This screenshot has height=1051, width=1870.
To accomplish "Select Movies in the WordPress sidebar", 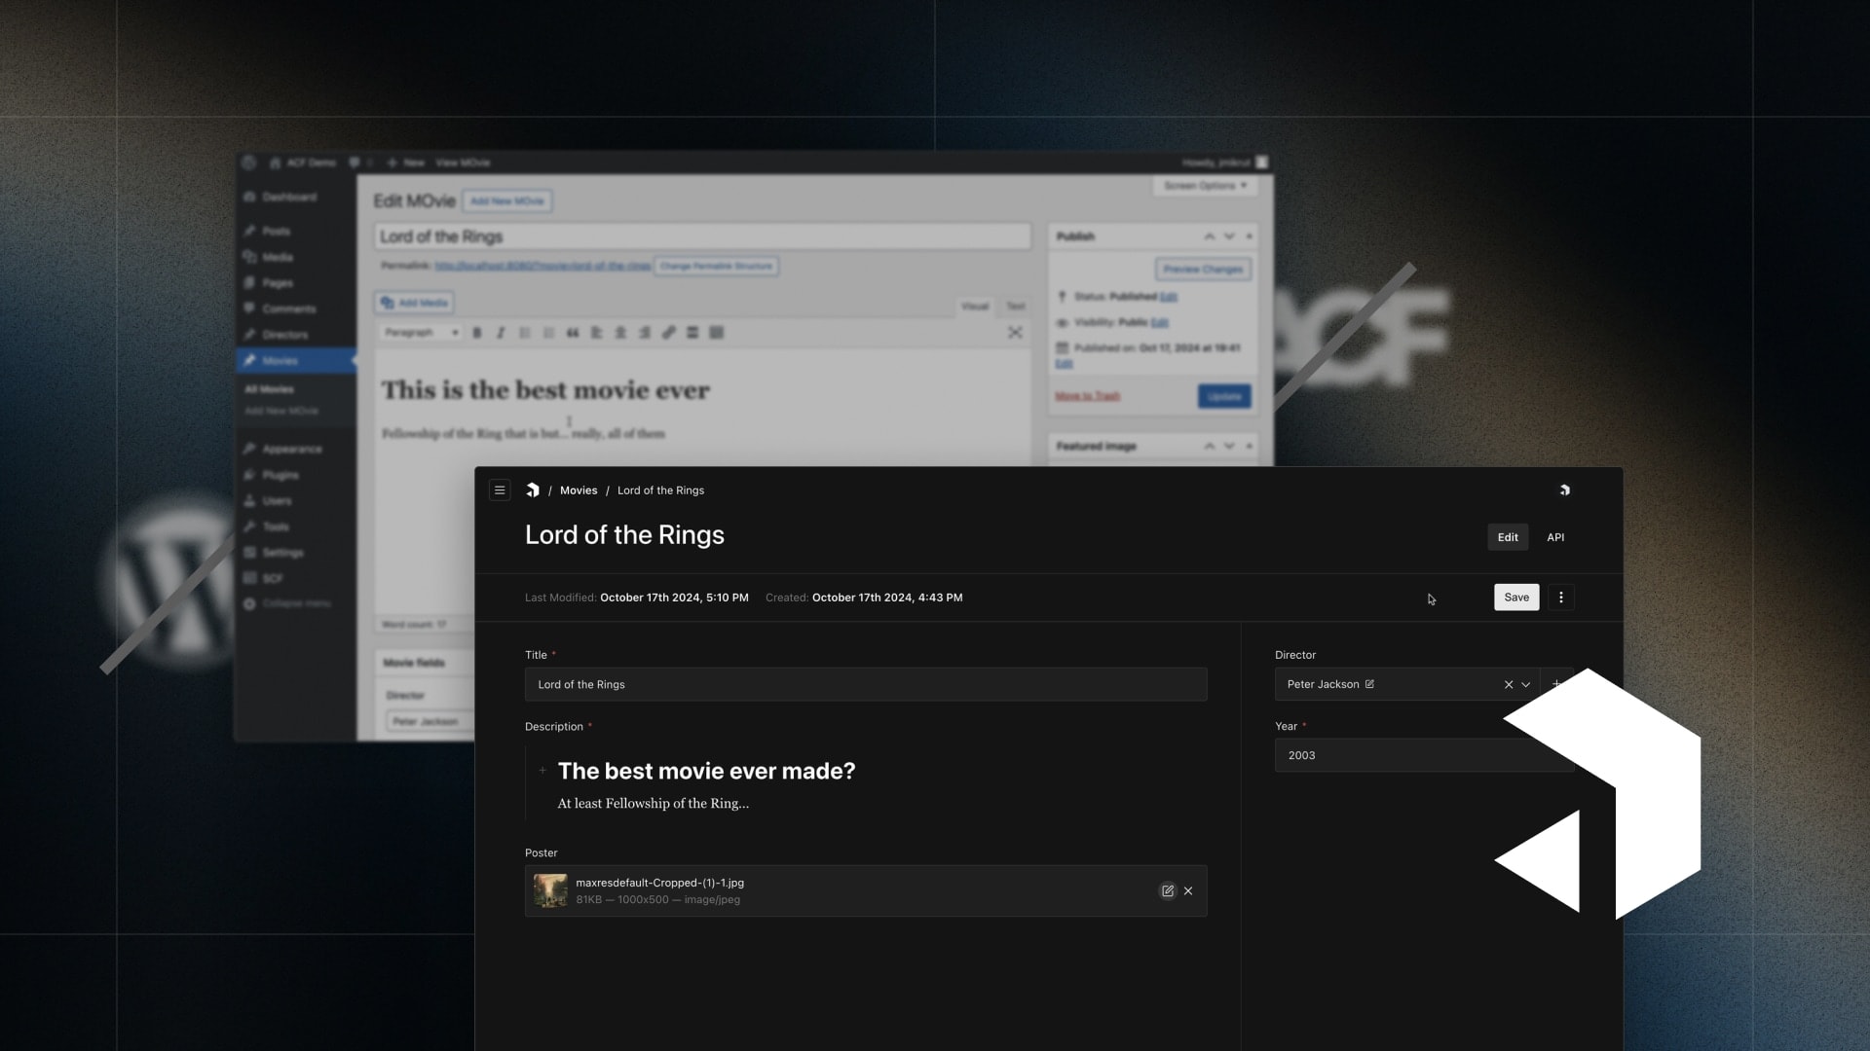I will coord(297,361).
